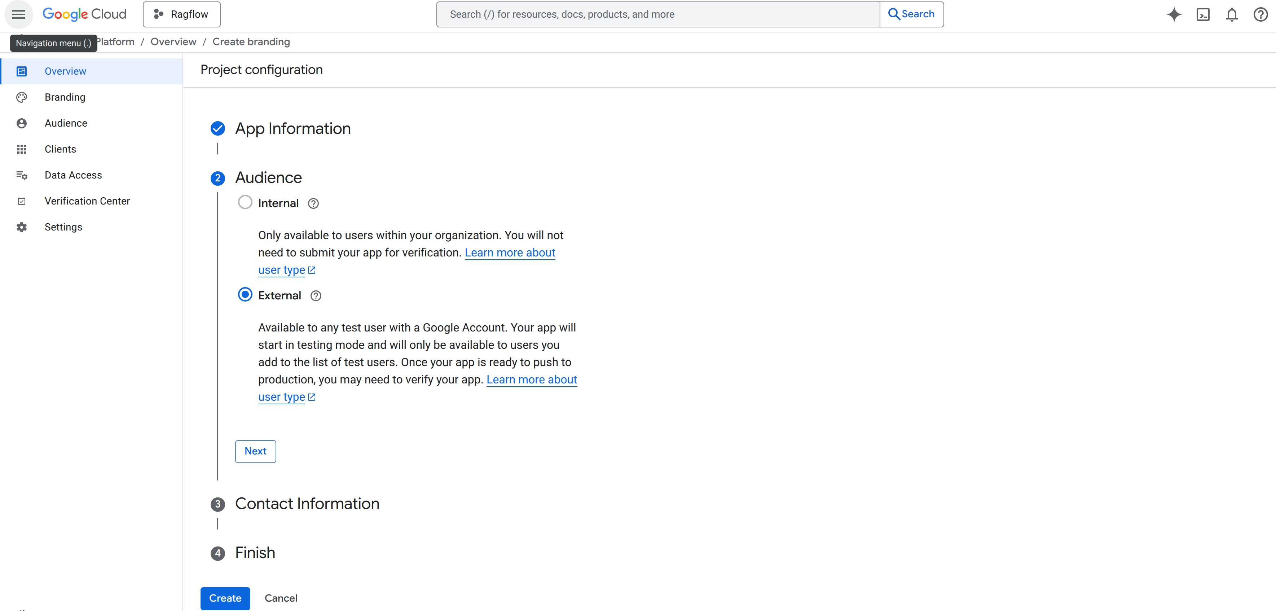The width and height of the screenshot is (1276, 611).
Task: Open Data Access sidebar item
Action: [x=92, y=175]
